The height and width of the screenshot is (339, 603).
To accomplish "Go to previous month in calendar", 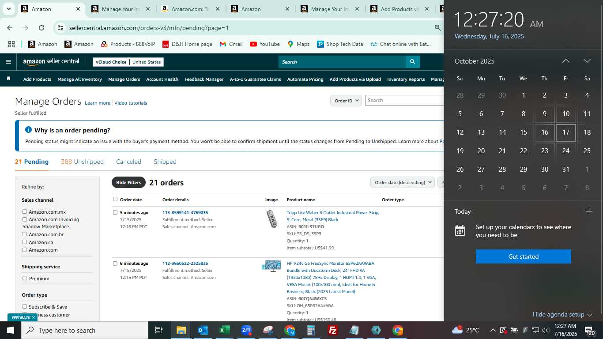I will pos(566,61).
